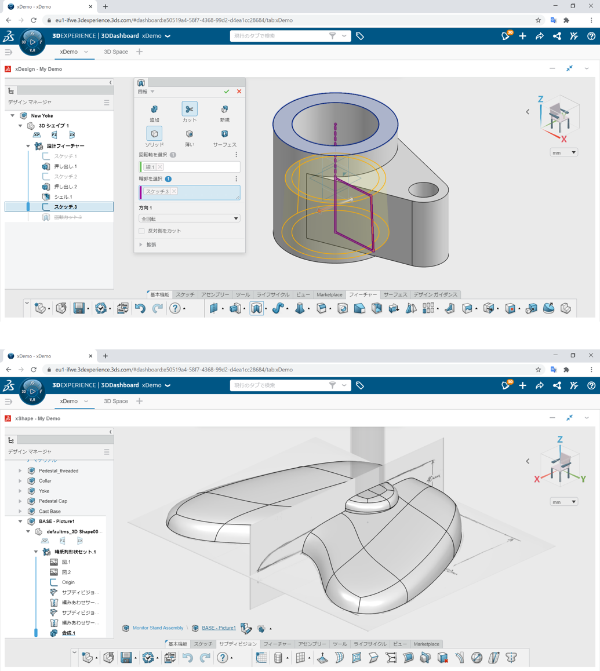
Task: Redo action in xDesign toolbar
Action: click(x=158, y=308)
